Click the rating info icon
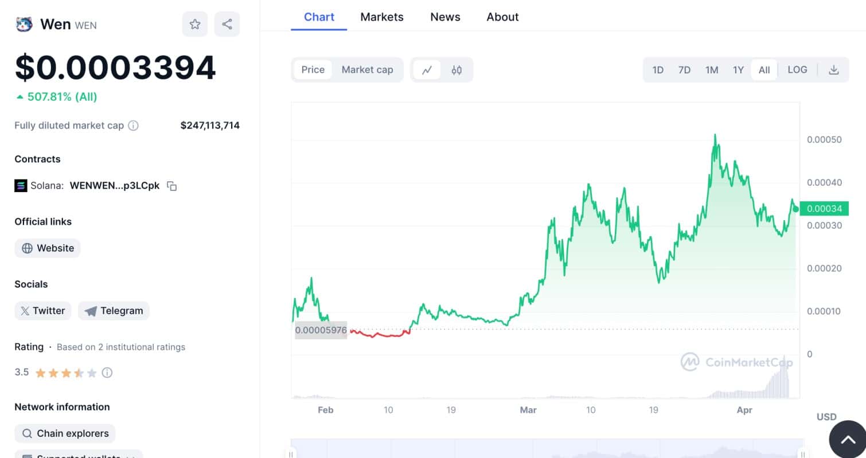 click(x=107, y=373)
